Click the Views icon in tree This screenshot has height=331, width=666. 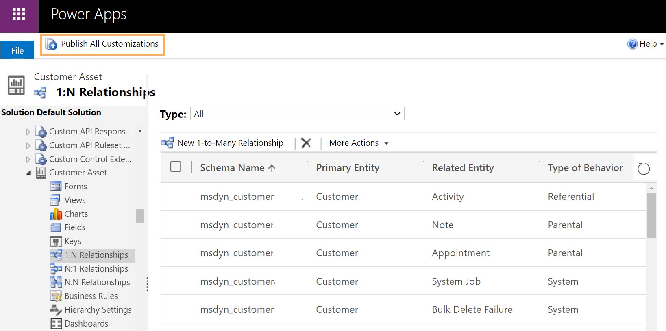point(55,200)
